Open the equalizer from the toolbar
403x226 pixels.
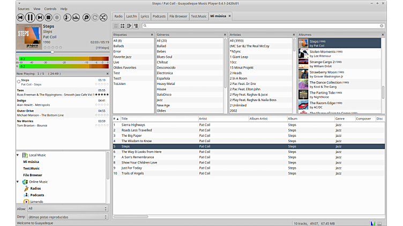coord(76,18)
